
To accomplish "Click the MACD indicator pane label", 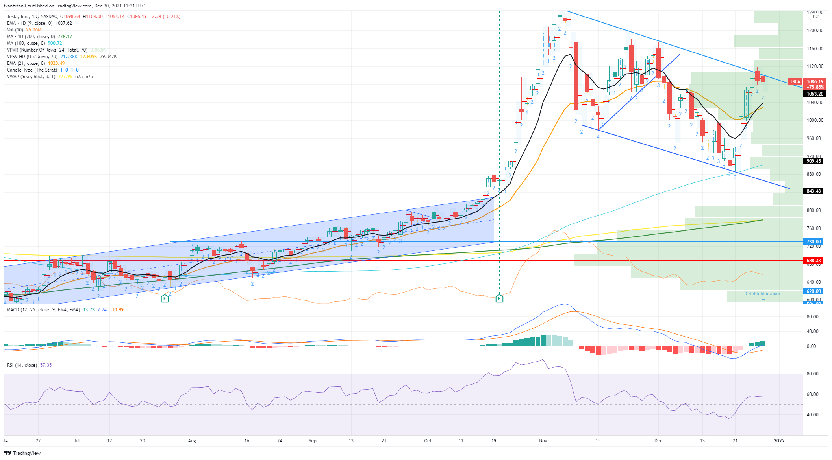I will pyautogui.click(x=43, y=310).
